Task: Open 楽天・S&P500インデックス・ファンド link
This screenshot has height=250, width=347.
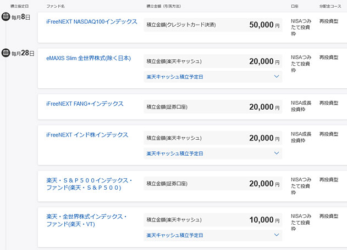Action: click(x=89, y=184)
